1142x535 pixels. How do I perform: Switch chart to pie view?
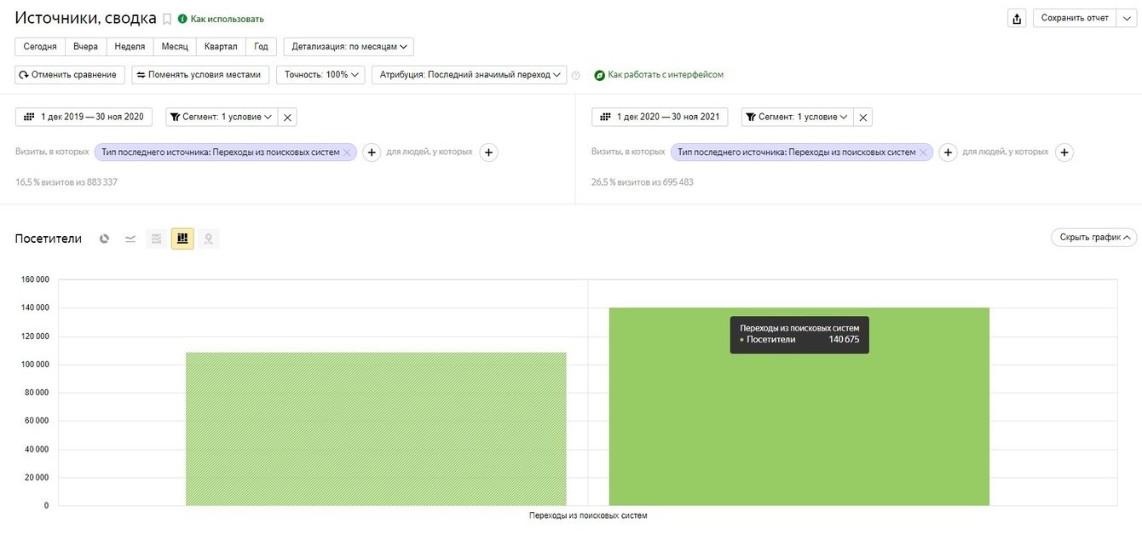tap(104, 239)
